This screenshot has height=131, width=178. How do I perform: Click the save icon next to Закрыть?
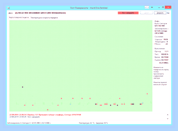pyautogui.click(x=168, y=13)
